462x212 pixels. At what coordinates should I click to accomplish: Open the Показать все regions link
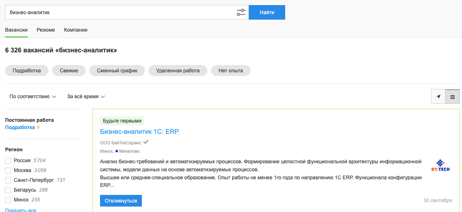[x=20, y=210]
